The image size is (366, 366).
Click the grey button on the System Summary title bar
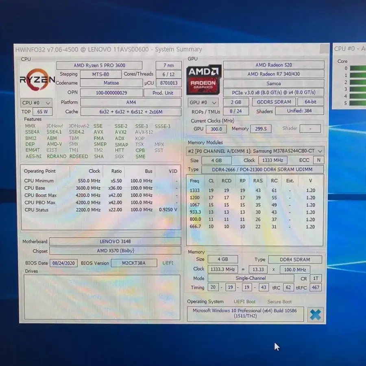tap(324, 49)
